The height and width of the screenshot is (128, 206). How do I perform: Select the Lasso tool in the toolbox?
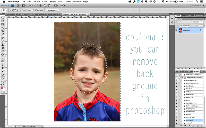[3, 24]
